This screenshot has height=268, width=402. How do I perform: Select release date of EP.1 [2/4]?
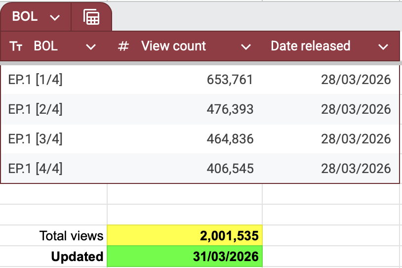pyautogui.click(x=331, y=109)
